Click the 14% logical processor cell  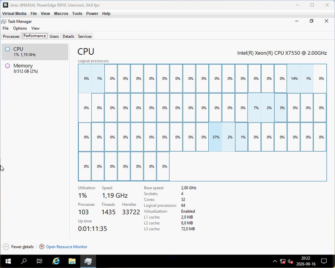pos(294,78)
